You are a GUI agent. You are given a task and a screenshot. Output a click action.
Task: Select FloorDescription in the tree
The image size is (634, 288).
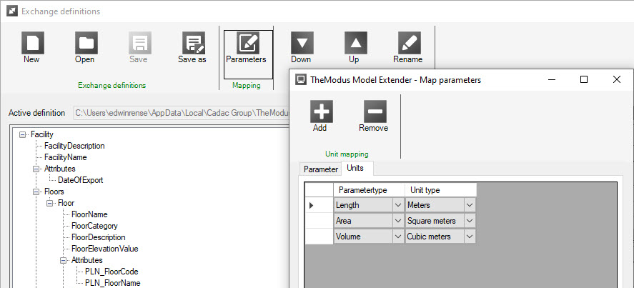[98, 237]
